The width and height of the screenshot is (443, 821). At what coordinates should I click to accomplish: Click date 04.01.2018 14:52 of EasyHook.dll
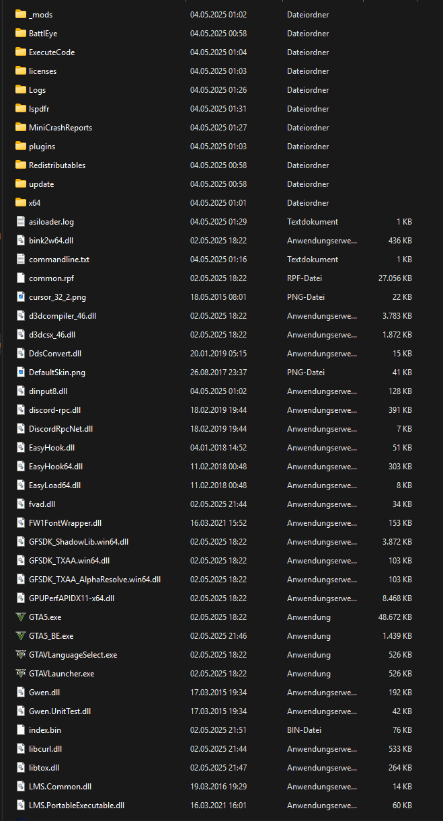[x=218, y=447]
